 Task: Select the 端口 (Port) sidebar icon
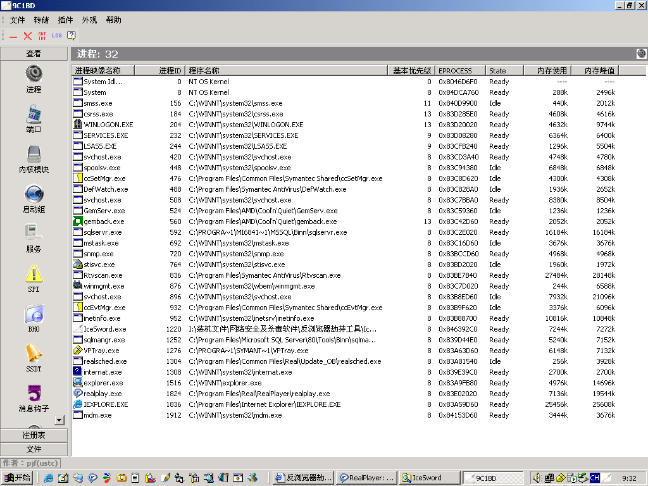(34, 115)
